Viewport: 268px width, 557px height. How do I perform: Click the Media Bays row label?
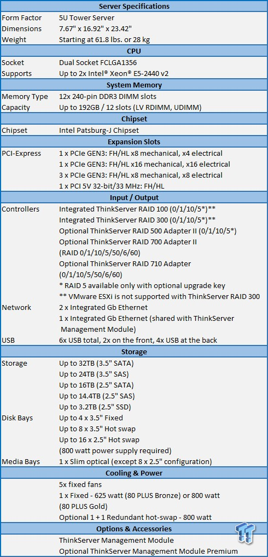coord(21,462)
